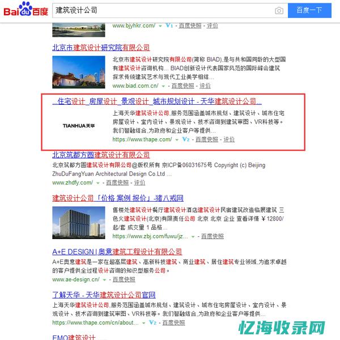Open 百度快照 link for biad.com.cn result
The image size is (340, 340).
point(183,86)
